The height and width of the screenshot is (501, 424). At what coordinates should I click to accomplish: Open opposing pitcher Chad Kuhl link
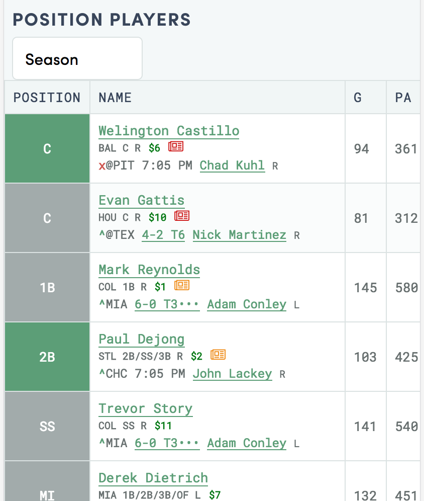pos(232,165)
